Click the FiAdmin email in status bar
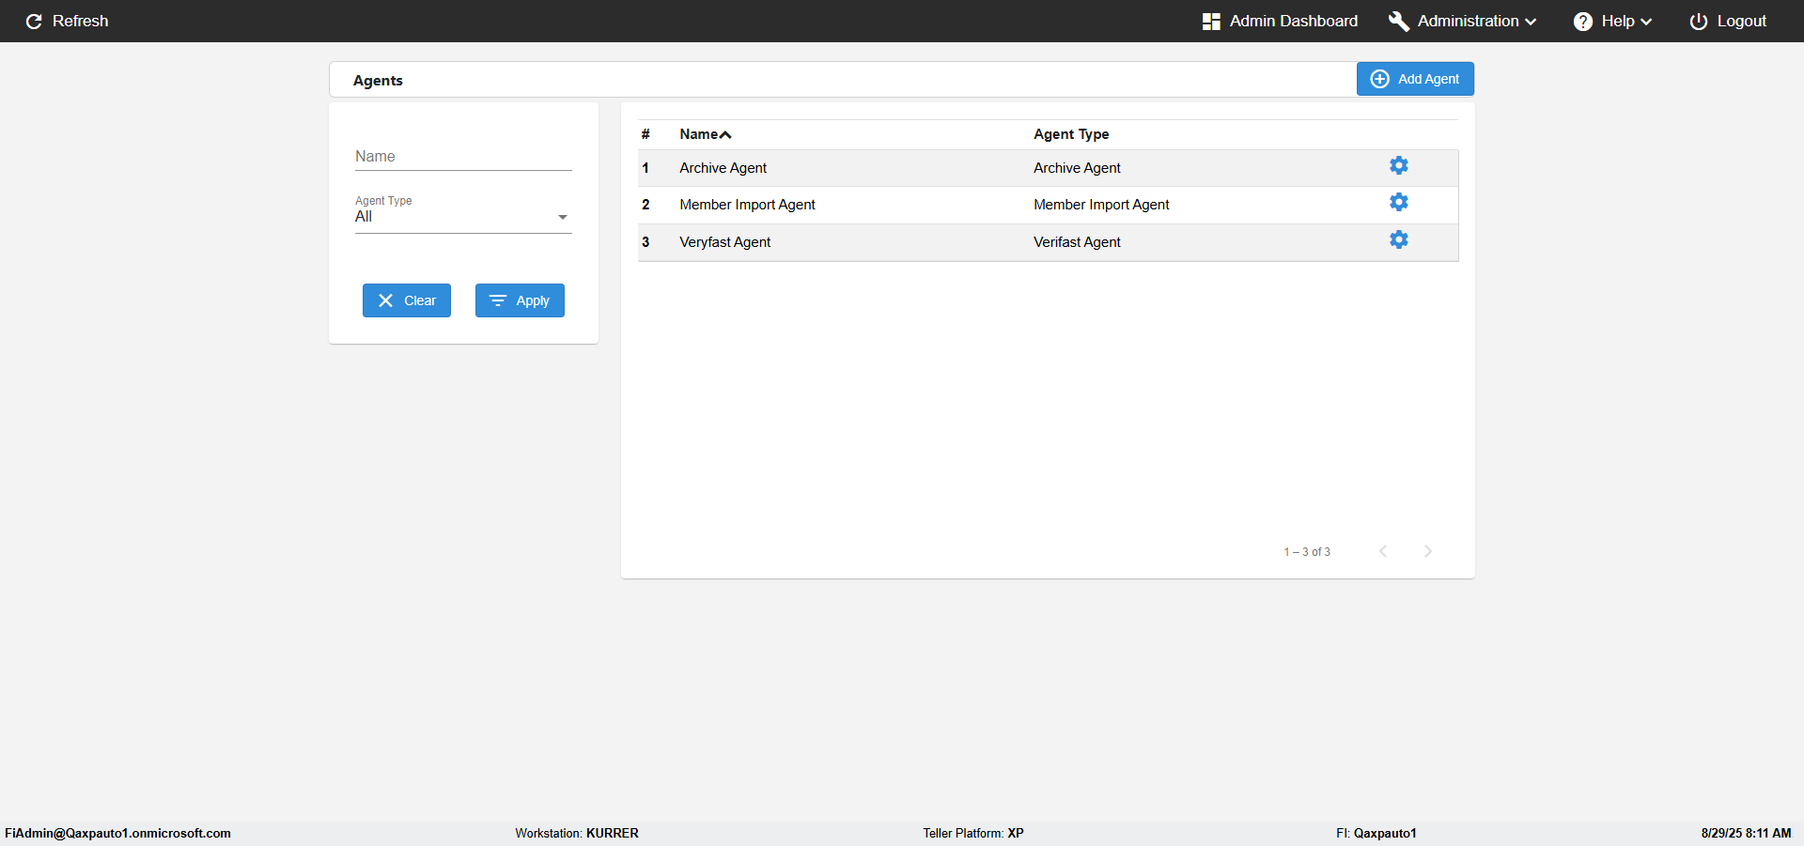1804x846 pixels. coord(117,833)
